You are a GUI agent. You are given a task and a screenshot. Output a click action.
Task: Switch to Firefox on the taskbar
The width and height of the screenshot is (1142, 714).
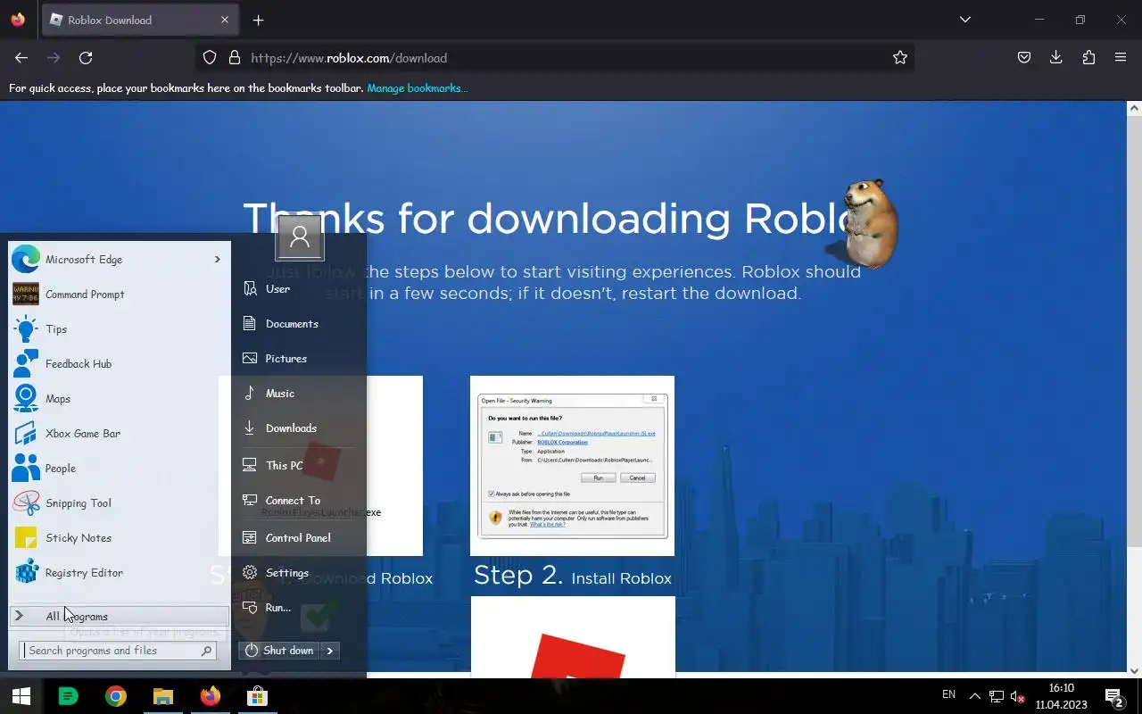pos(210,696)
